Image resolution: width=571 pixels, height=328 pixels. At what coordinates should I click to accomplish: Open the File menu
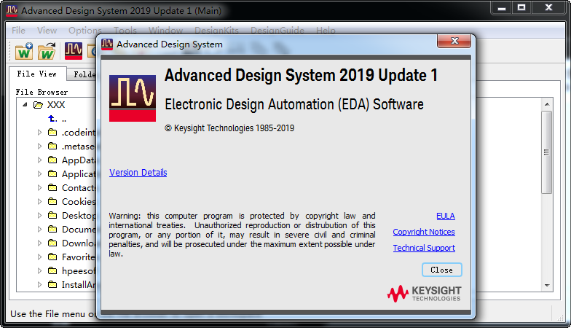(19, 31)
